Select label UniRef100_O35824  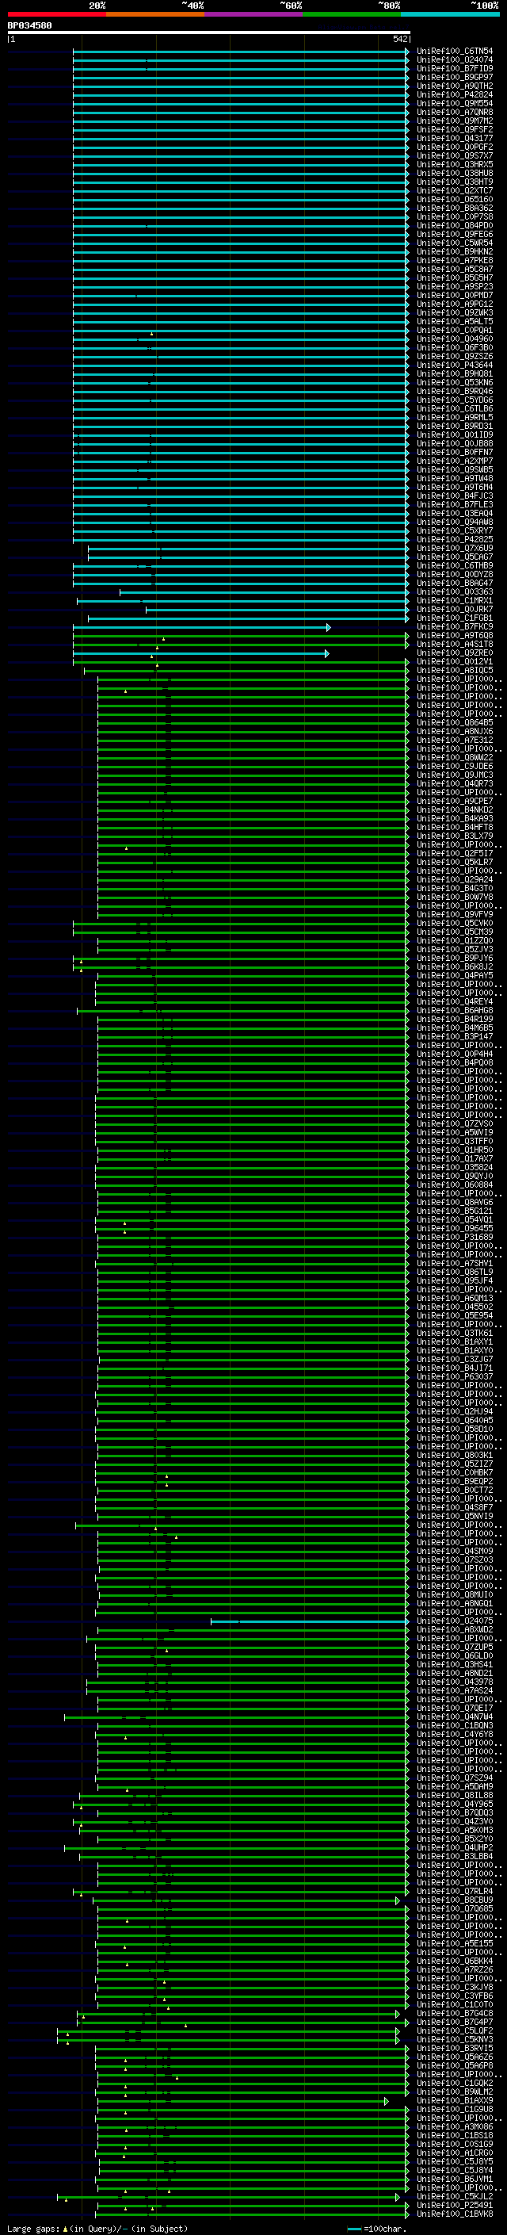coord(455,1167)
